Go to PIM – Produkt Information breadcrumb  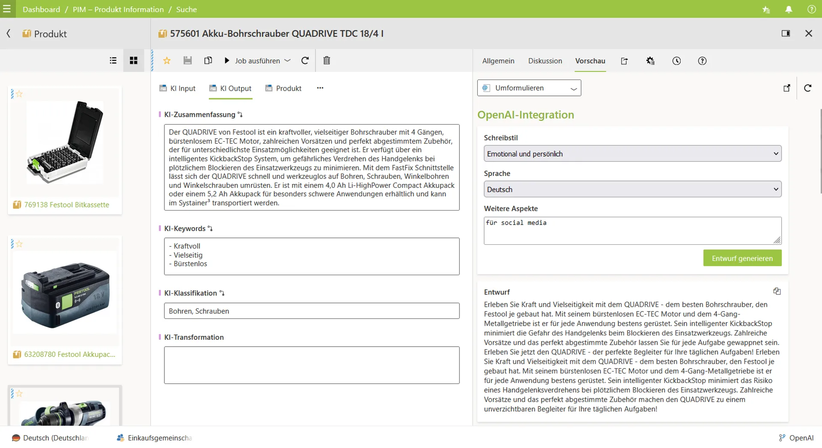click(118, 9)
